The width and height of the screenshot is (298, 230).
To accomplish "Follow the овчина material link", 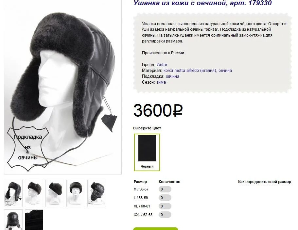I will click(225, 70).
